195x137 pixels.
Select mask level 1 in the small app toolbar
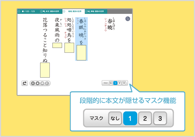[x=115, y=83]
